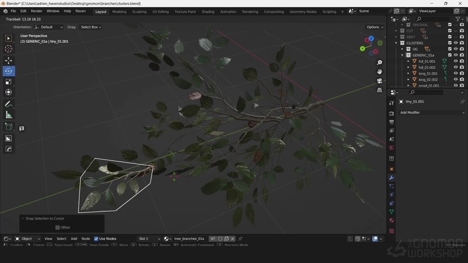Open the Render menu
The height and width of the screenshot is (263, 468).
tap(36, 11)
